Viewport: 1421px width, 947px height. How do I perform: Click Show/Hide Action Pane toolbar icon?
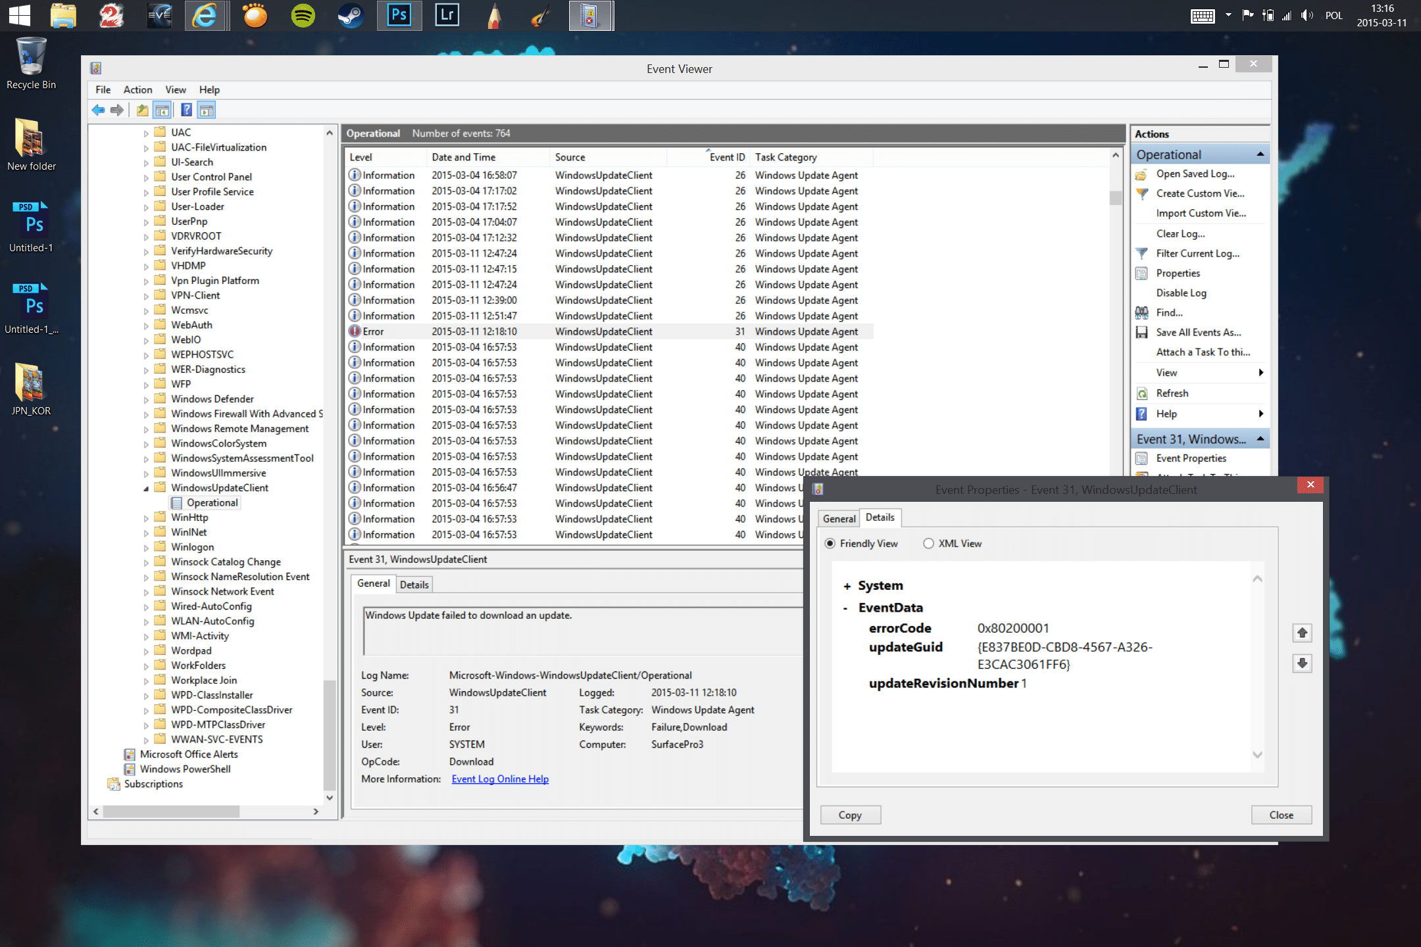pyautogui.click(x=207, y=110)
